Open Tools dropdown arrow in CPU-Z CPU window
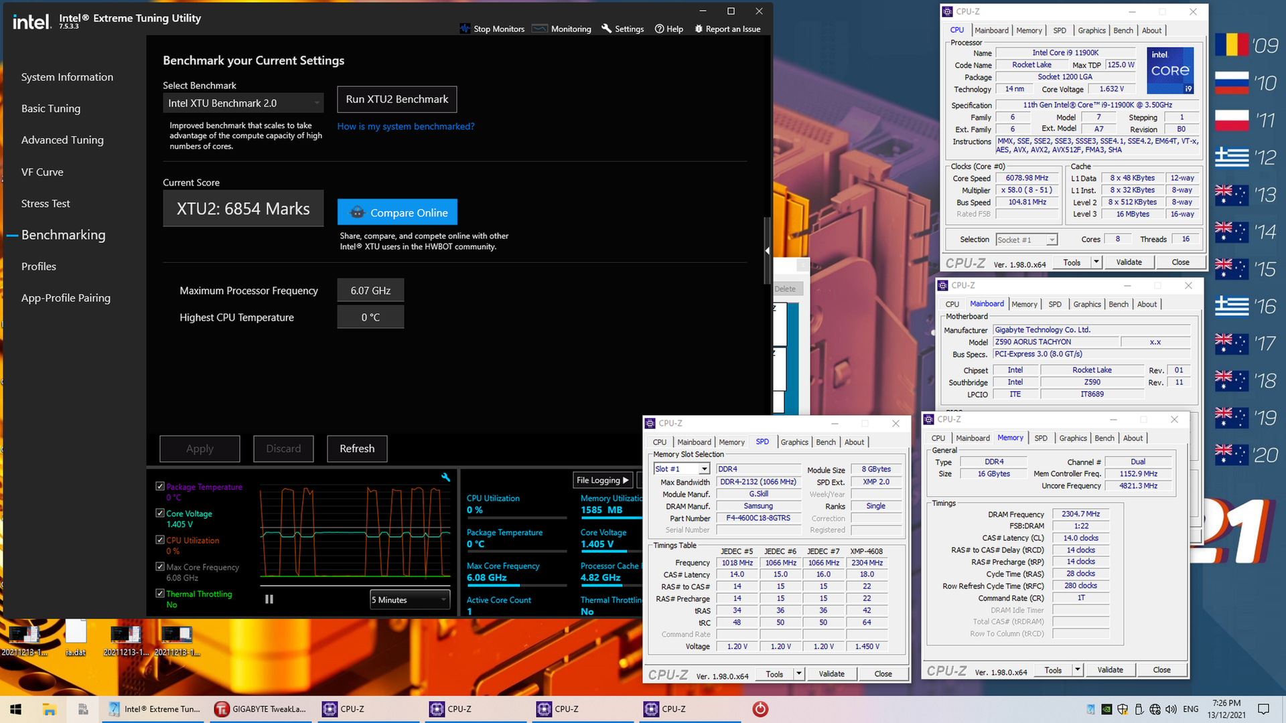1286x723 pixels. pos(1096,262)
